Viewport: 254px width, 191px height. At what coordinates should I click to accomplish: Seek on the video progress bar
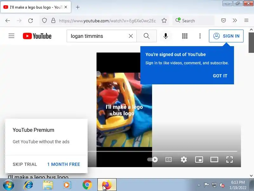tap(163, 152)
